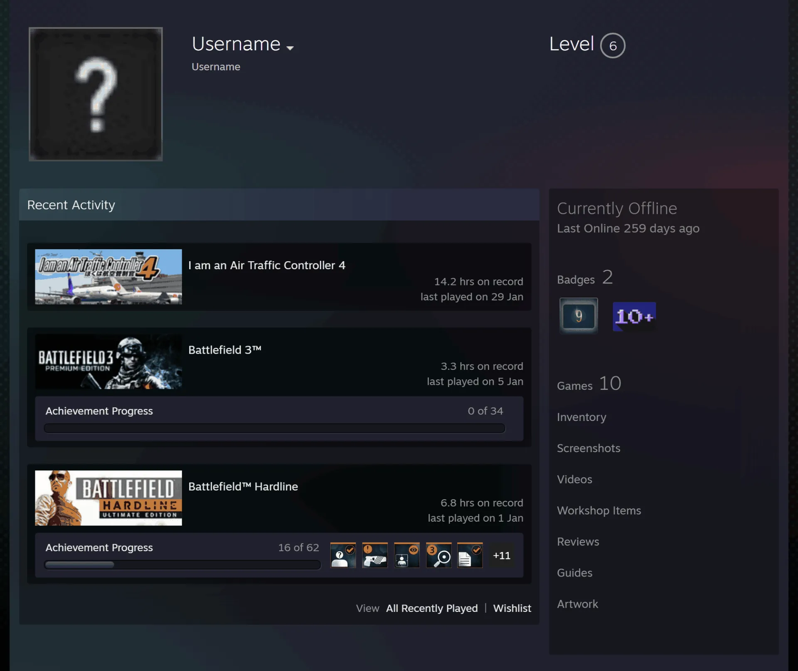Screen dimensions: 798x671
Task: Open the Badges 2 link
Action: pyautogui.click(x=585, y=277)
